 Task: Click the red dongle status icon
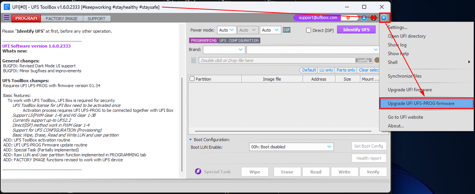[373, 17]
